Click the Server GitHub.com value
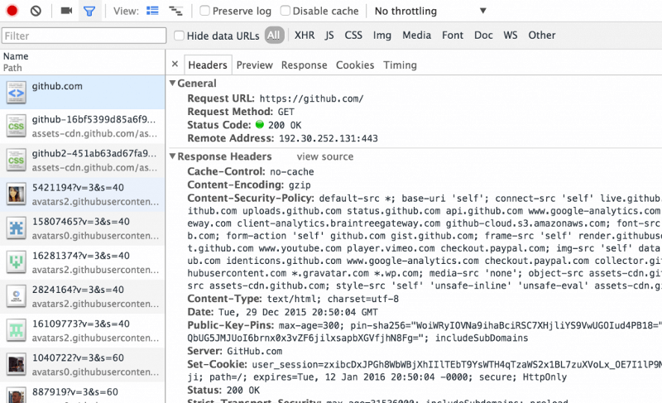Screen dimensions: 662x403 pyautogui.click(x=255, y=352)
